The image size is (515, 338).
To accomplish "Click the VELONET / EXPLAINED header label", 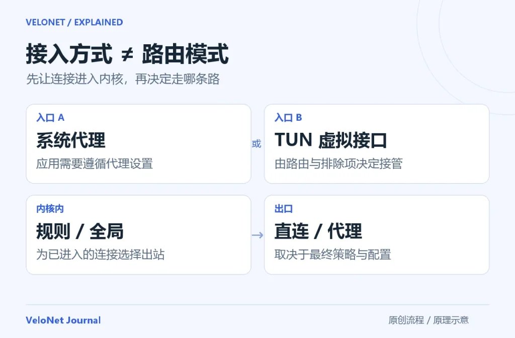I will [74, 22].
